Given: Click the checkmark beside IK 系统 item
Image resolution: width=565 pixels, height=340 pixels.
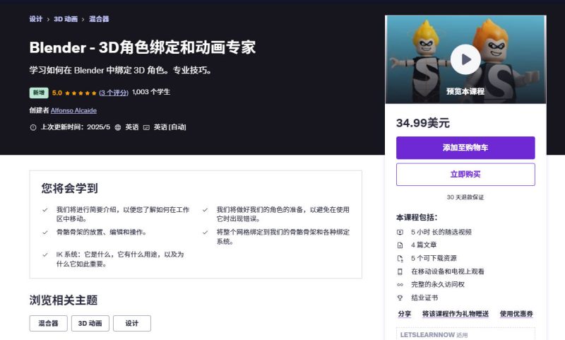Looking at the screenshot, I should pos(45,254).
